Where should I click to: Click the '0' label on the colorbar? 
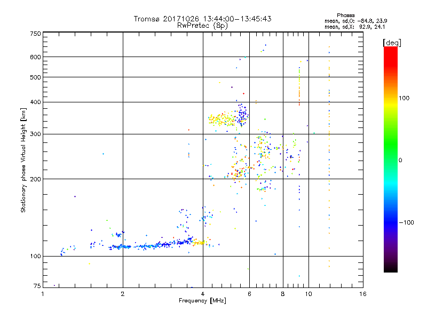coord(400,161)
